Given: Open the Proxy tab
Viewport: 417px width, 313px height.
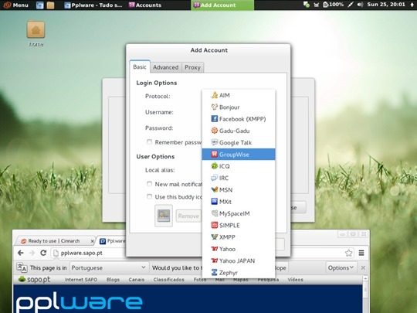Looking at the screenshot, I should click(192, 67).
